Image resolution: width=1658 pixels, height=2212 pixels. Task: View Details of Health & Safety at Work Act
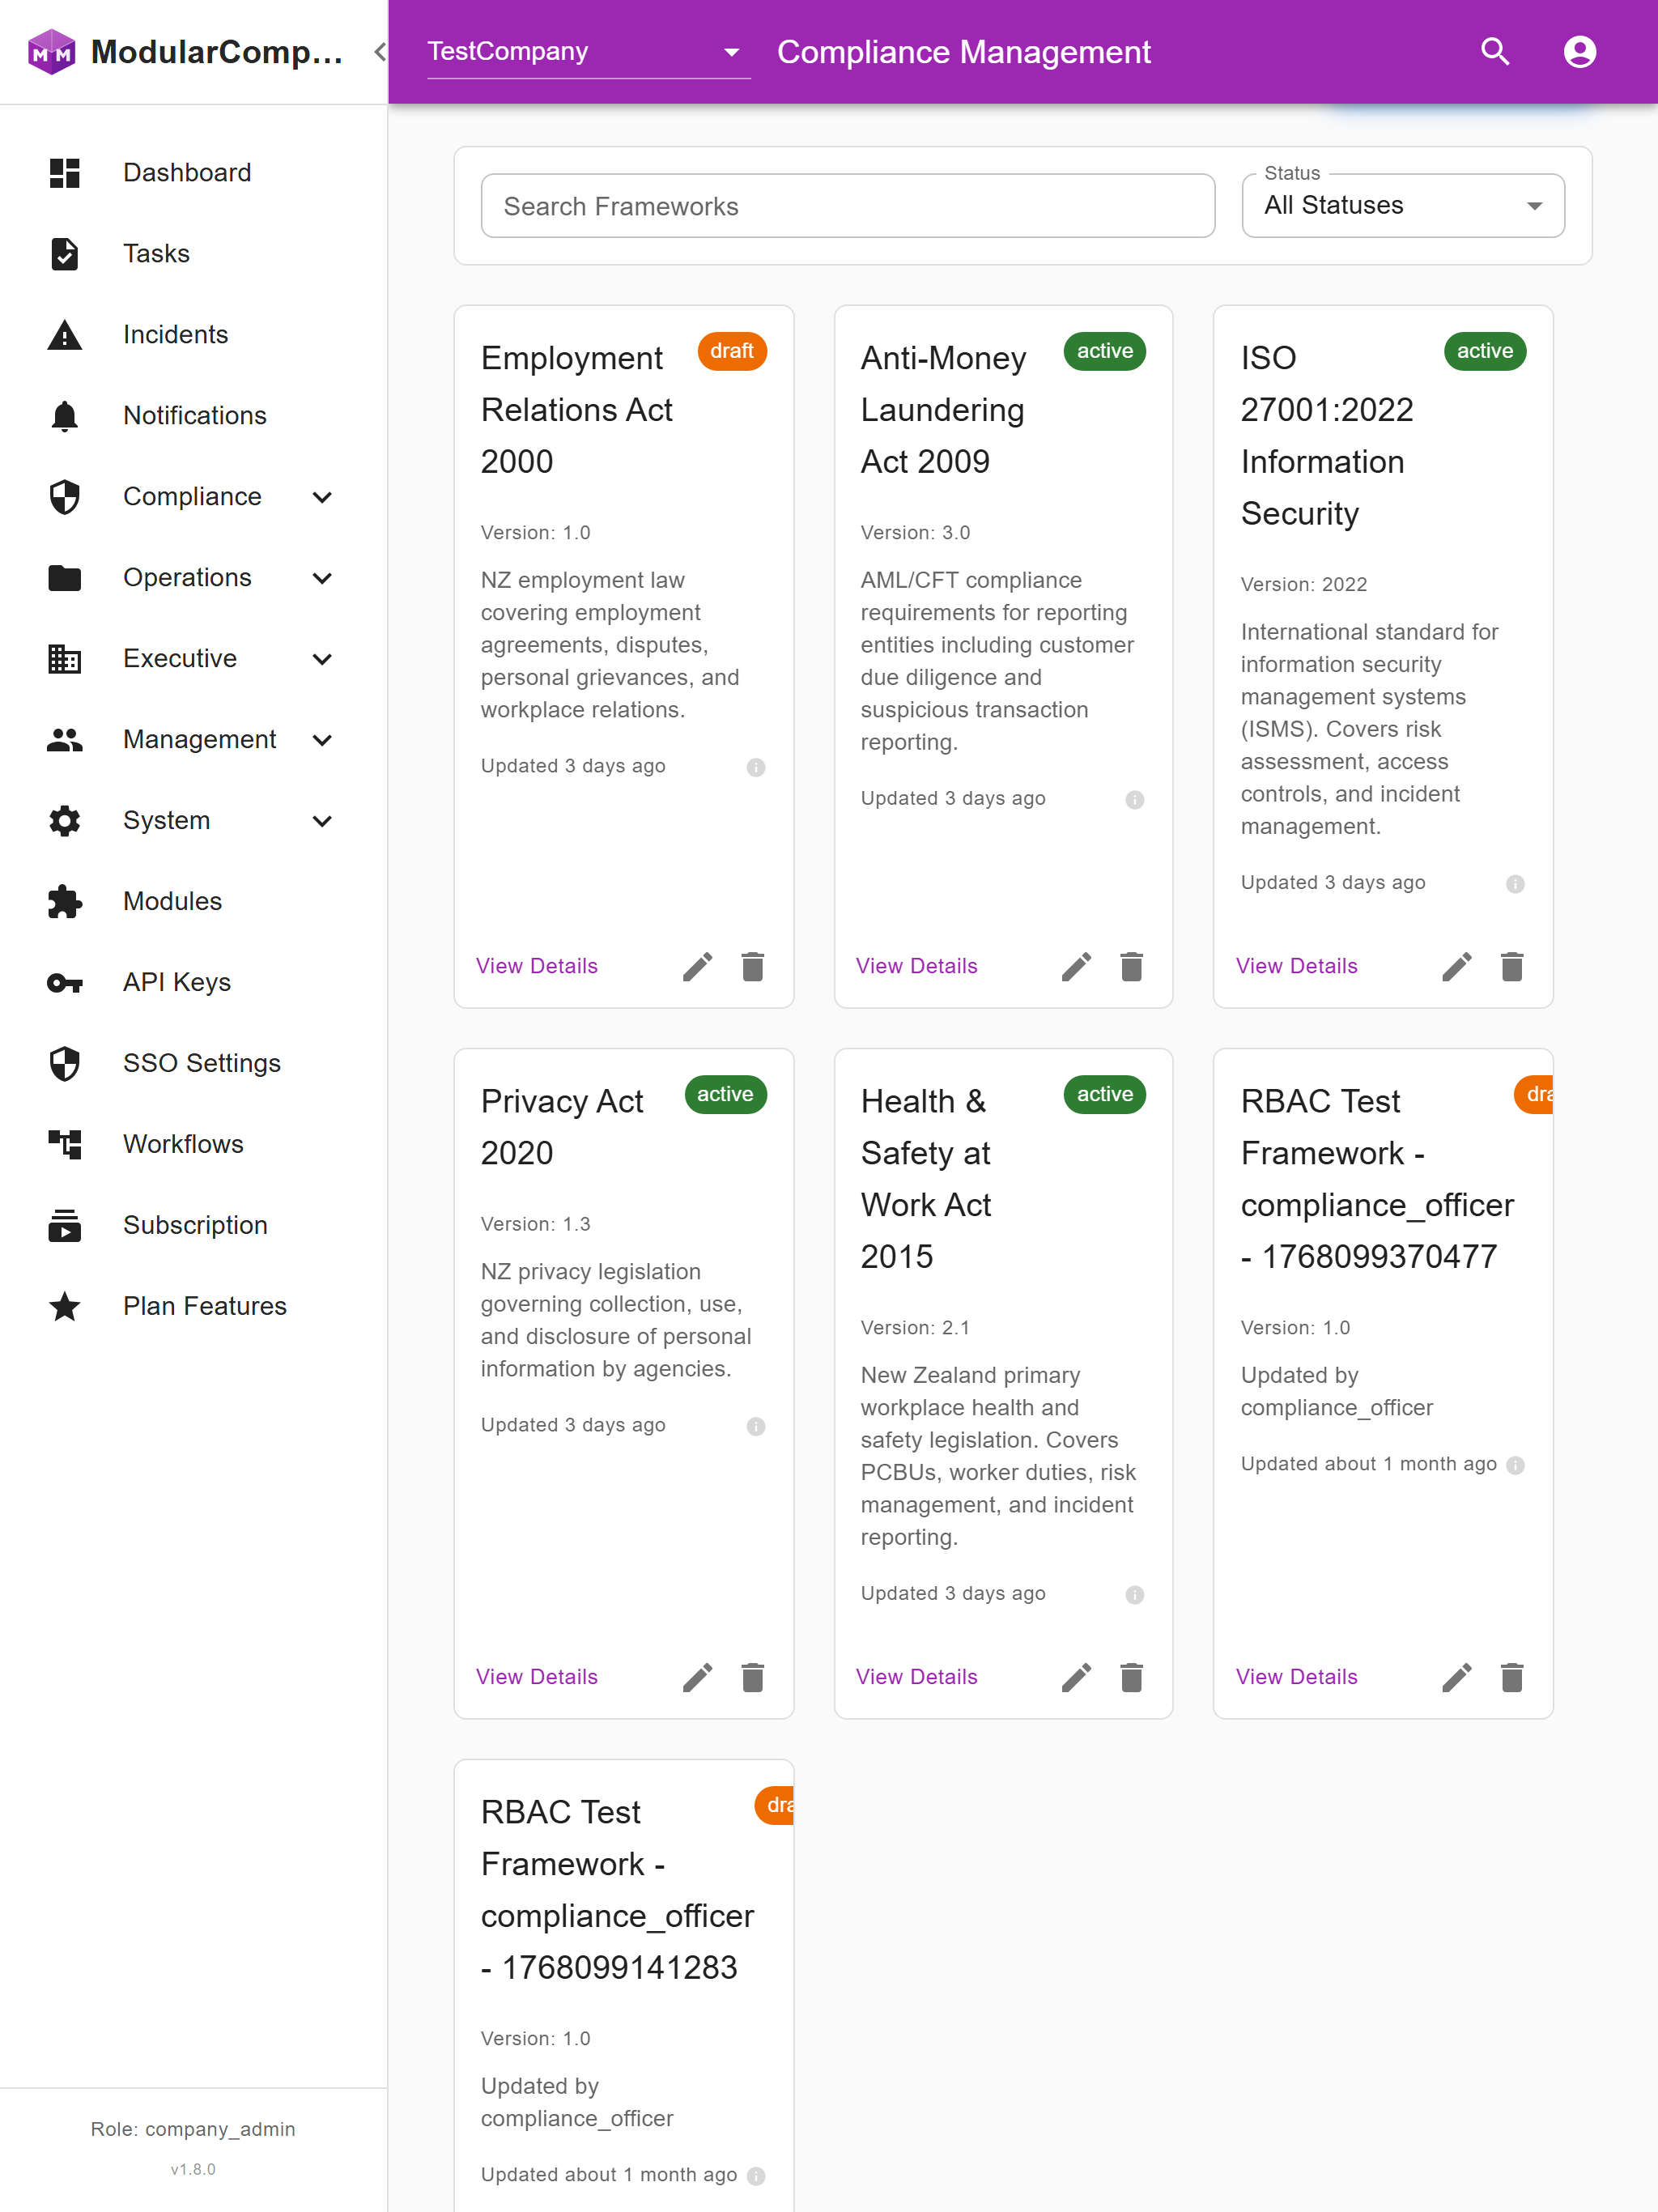click(917, 1677)
